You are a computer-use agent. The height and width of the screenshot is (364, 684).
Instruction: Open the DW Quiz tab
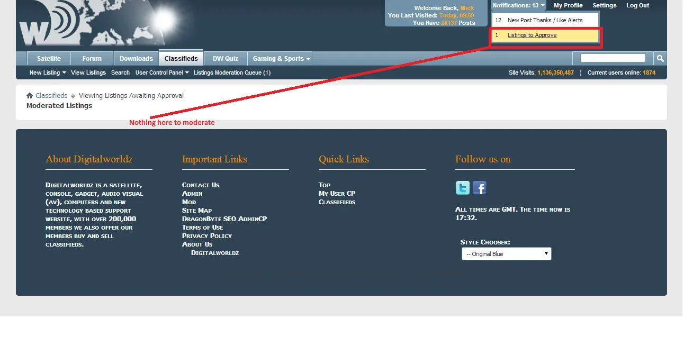pyautogui.click(x=226, y=59)
